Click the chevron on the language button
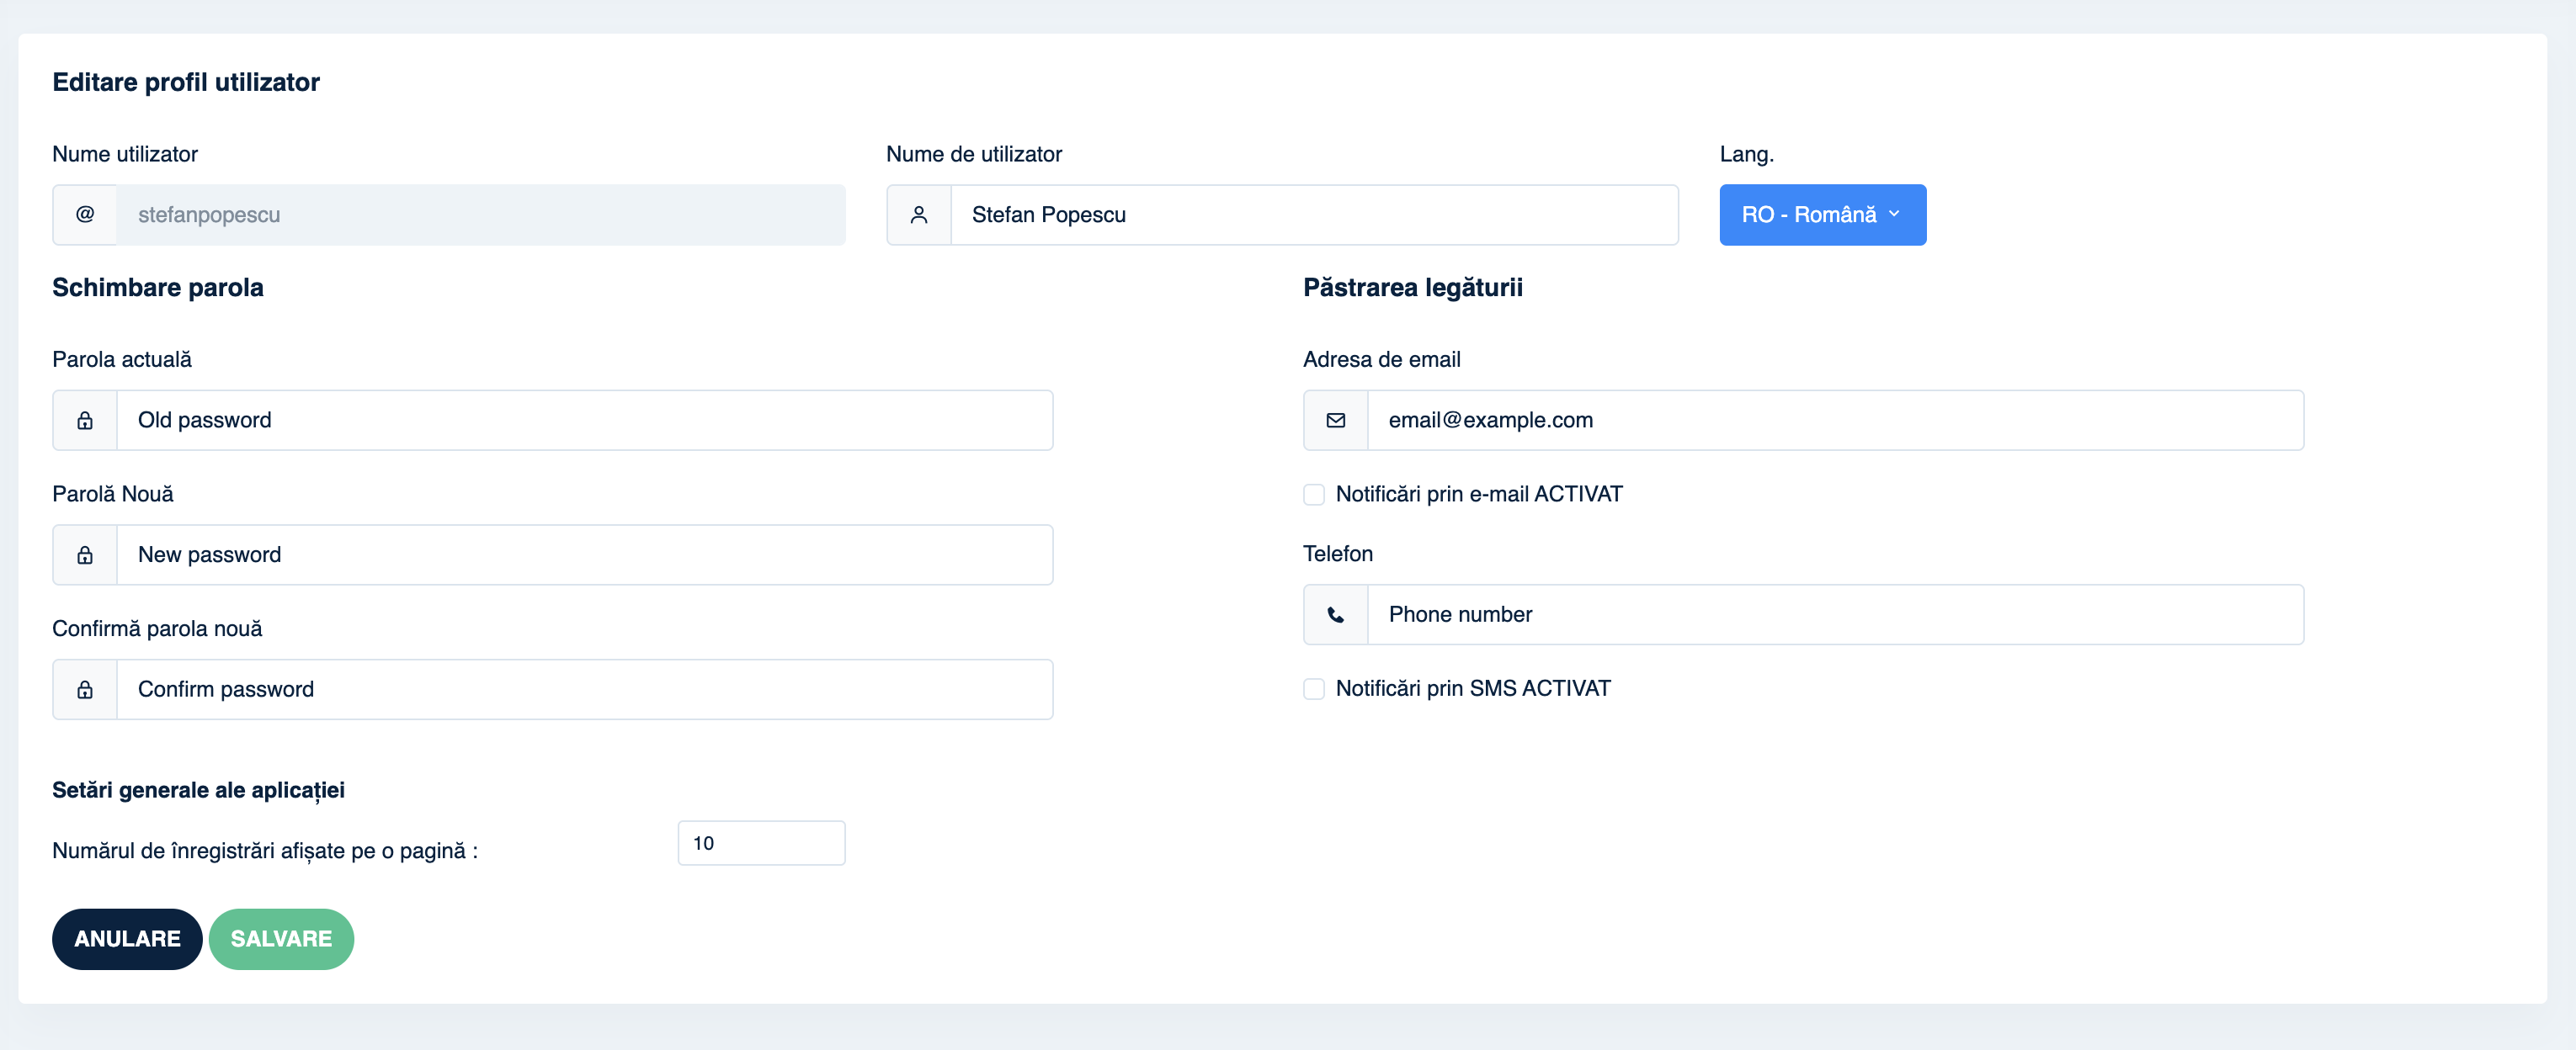This screenshot has width=2576, height=1050. [x=1895, y=215]
